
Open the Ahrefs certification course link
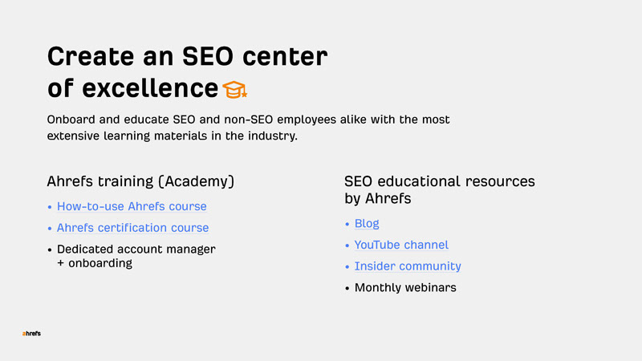click(x=132, y=228)
